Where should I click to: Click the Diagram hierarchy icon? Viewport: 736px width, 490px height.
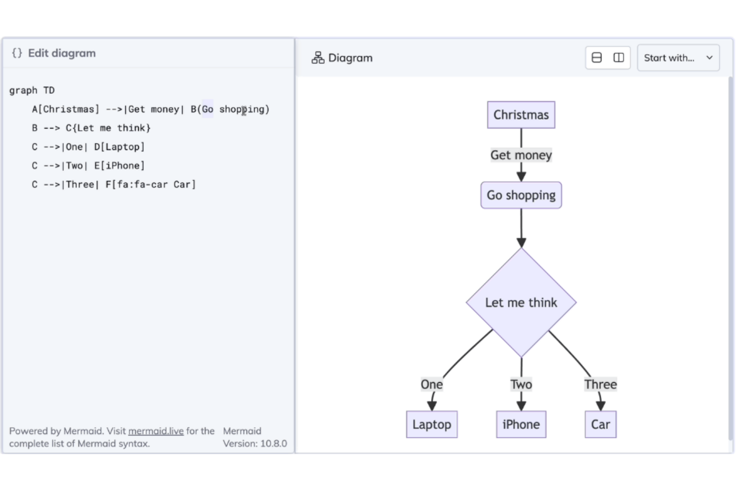318,58
